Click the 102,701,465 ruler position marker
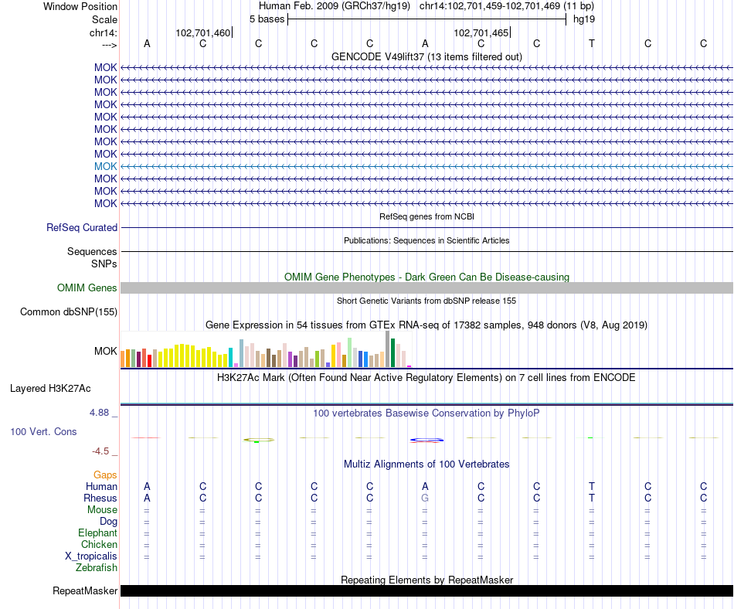Image resolution: width=734 pixels, height=609 pixels. (481, 32)
